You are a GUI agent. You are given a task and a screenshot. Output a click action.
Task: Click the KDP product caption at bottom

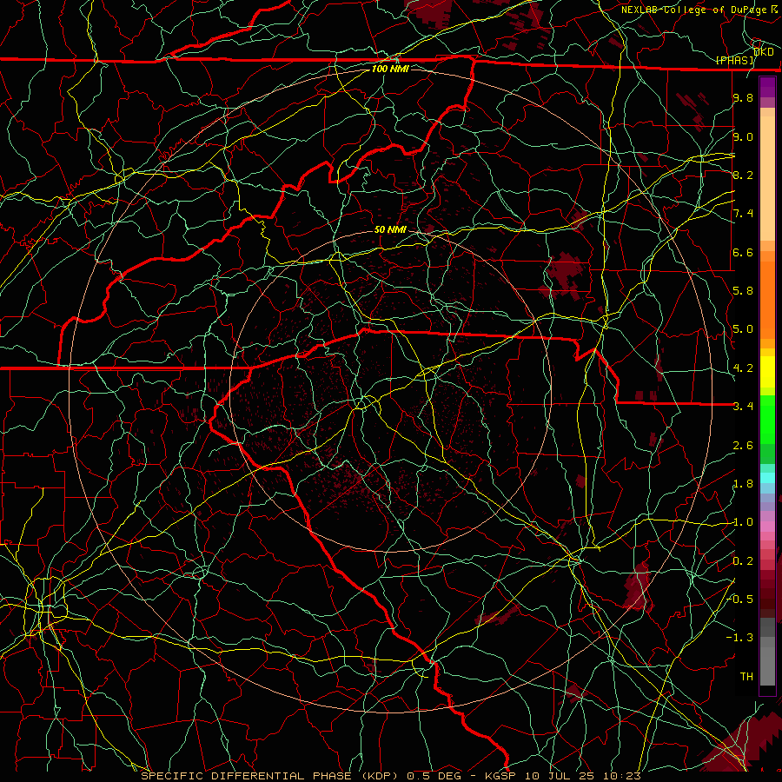point(391,776)
